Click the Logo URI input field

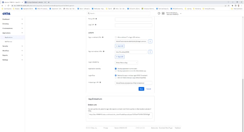[133, 25]
